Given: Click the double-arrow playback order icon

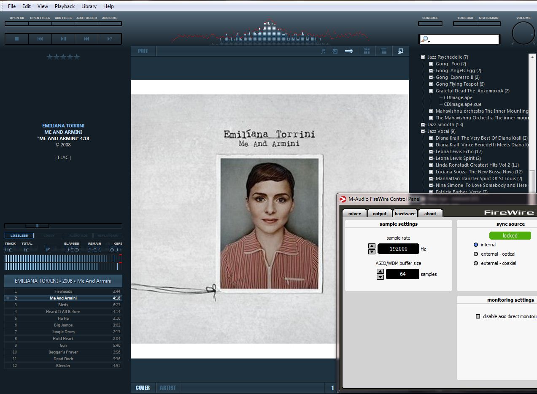Looking at the screenshot, I should pos(349,51).
